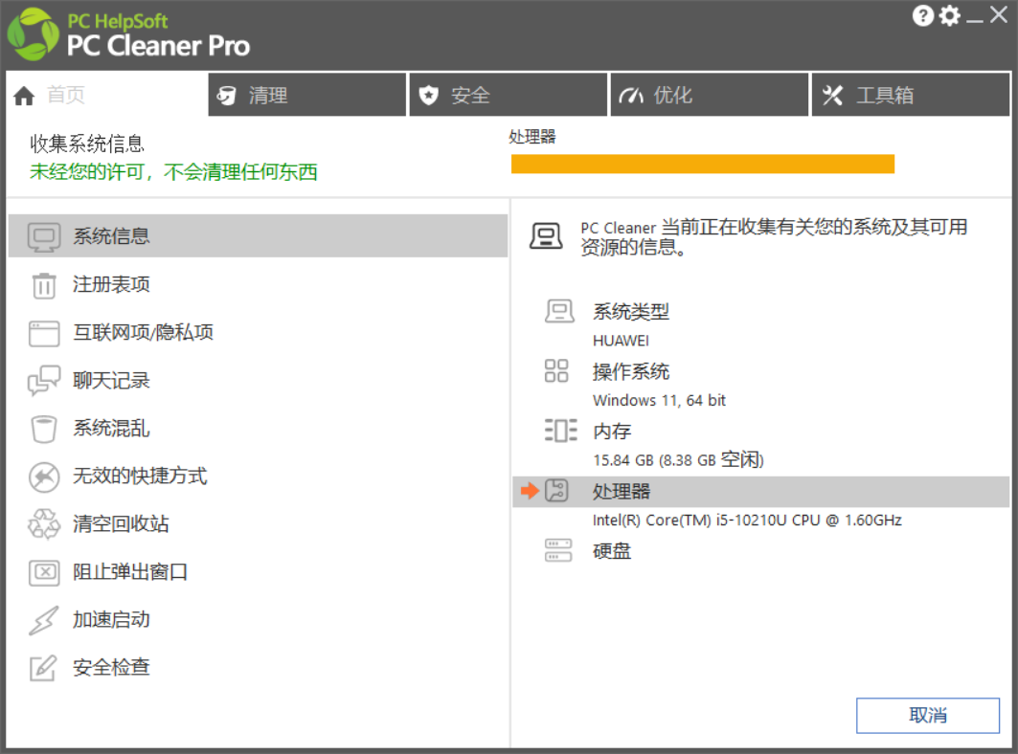Go to the 优化 tab
This screenshot has height=754, width=1018.
tap(709, 96)
